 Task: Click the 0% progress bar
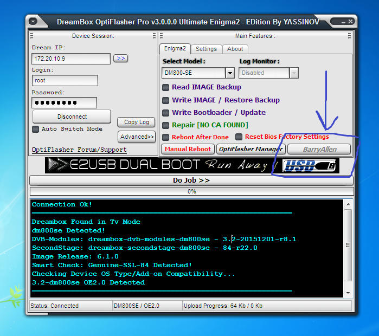pos(192,191)
